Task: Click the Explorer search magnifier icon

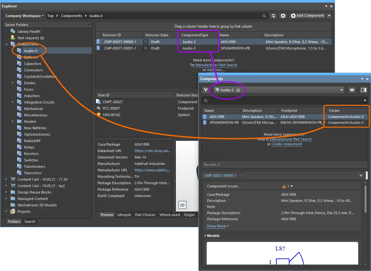Action: pos(264,16)
